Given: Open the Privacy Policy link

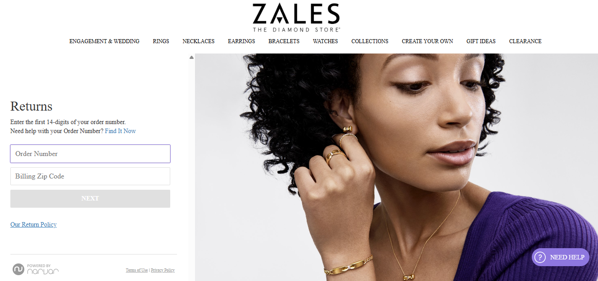Looking at the screenshot, I should point(163,270).
